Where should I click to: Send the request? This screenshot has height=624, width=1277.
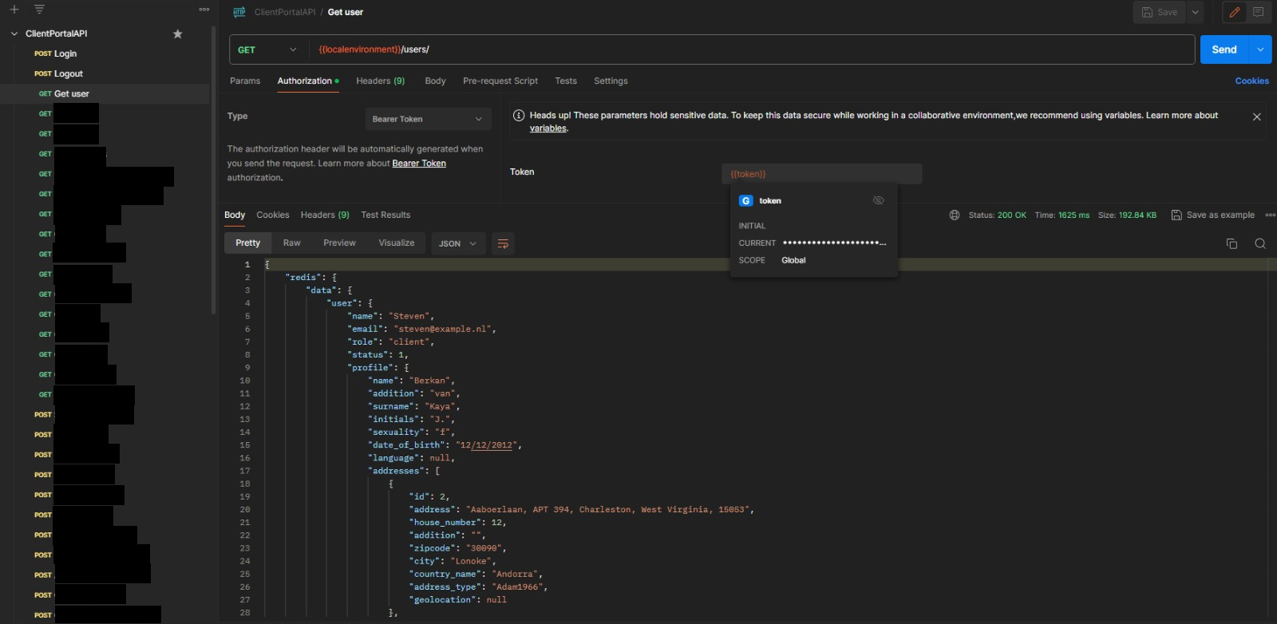[1224, 49]
